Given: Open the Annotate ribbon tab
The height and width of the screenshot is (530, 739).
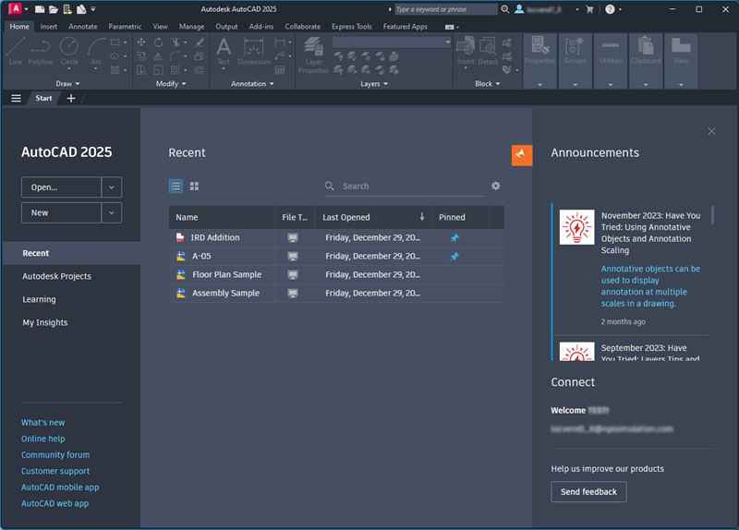Looking at the screenshot, I should (x=83, y=27).
